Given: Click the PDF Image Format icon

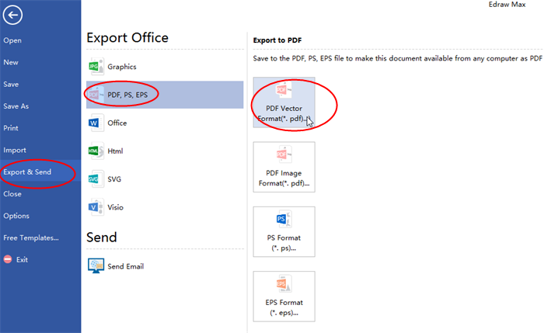Looking at the screenshot, I should [284, 154].
